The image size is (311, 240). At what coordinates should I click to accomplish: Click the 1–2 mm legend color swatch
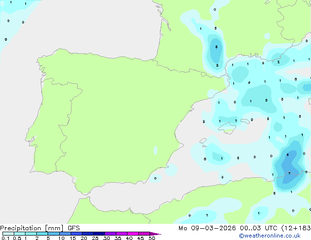(x=31, y=234)
